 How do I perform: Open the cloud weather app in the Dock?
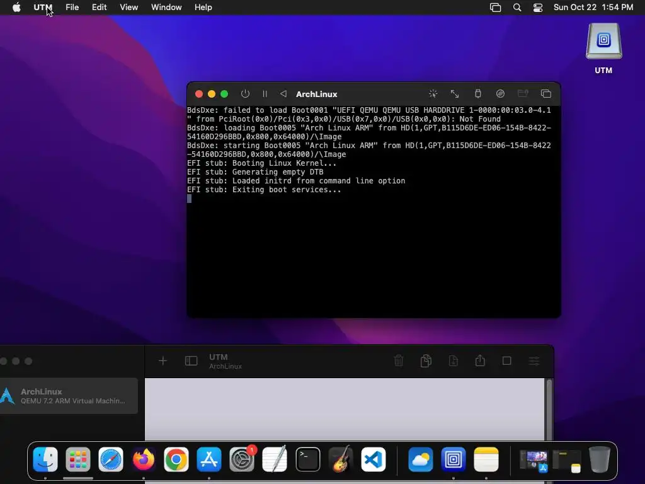(420, 459)
